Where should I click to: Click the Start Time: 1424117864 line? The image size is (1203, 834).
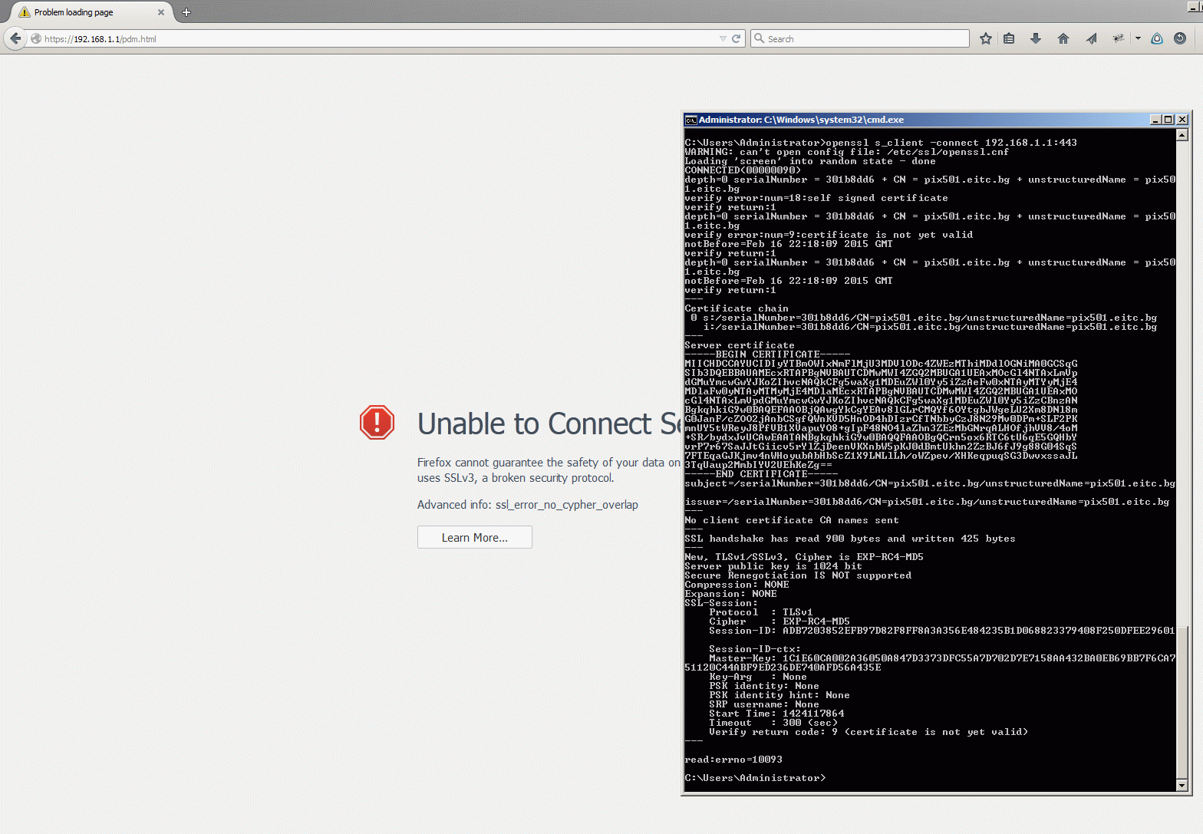tap(776, 714)
